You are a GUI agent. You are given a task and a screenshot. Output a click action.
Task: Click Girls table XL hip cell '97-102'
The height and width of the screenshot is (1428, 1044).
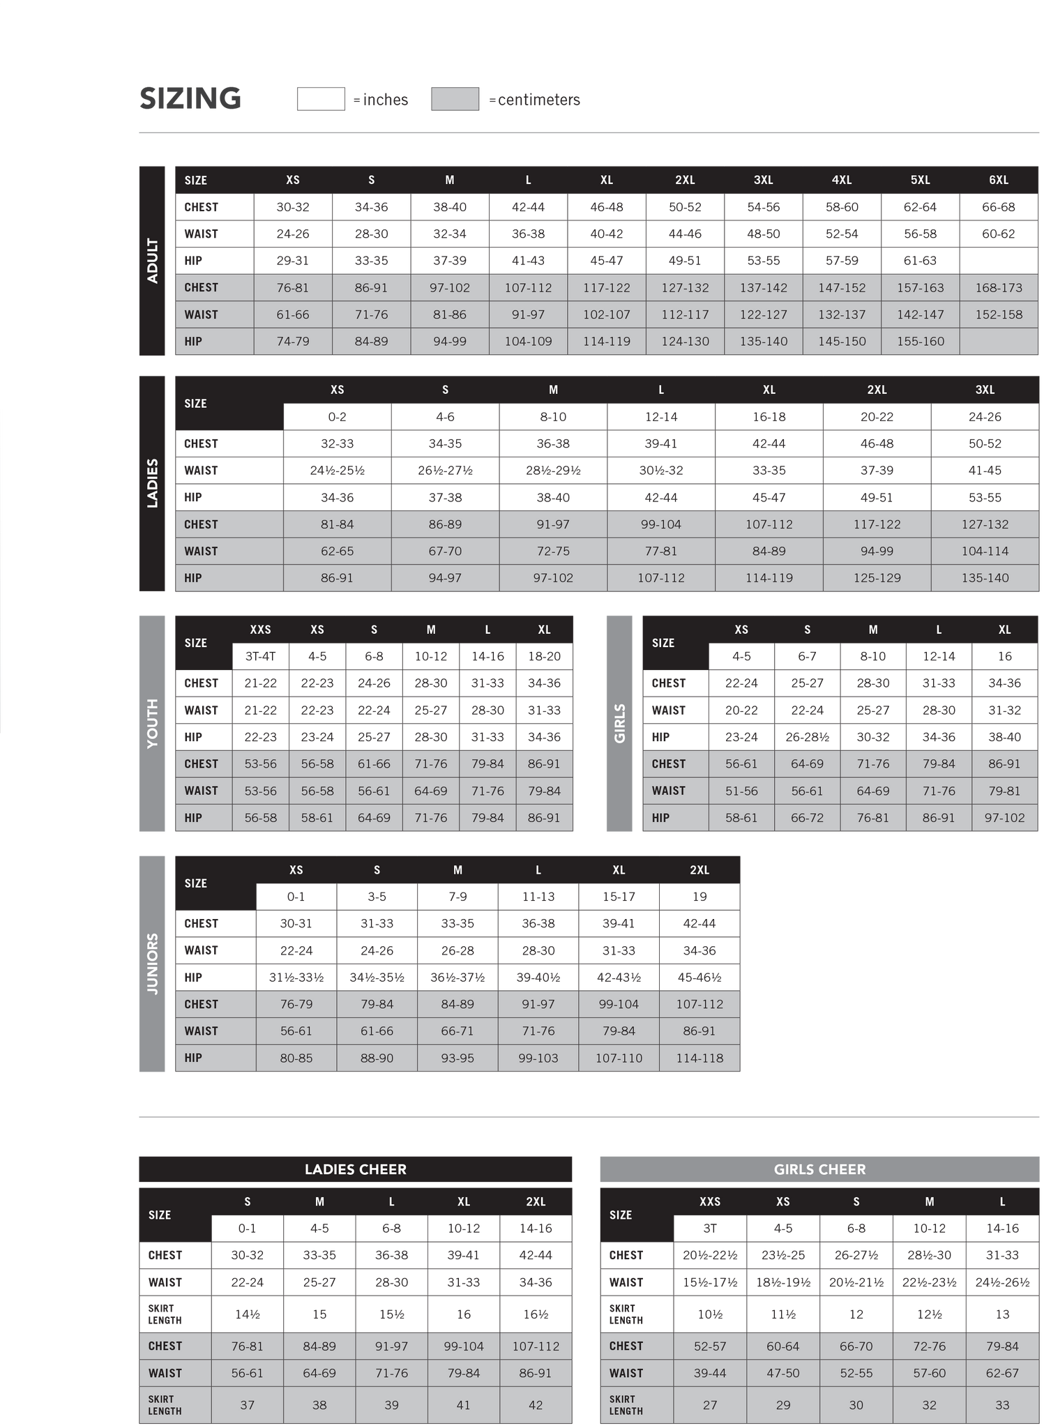click(x=1004, y=818)
